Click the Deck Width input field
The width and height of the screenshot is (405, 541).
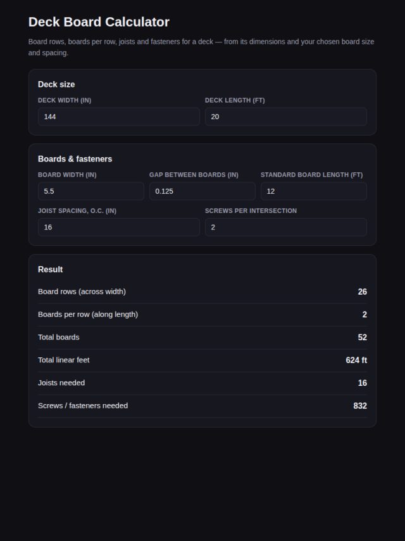point(118,117)
